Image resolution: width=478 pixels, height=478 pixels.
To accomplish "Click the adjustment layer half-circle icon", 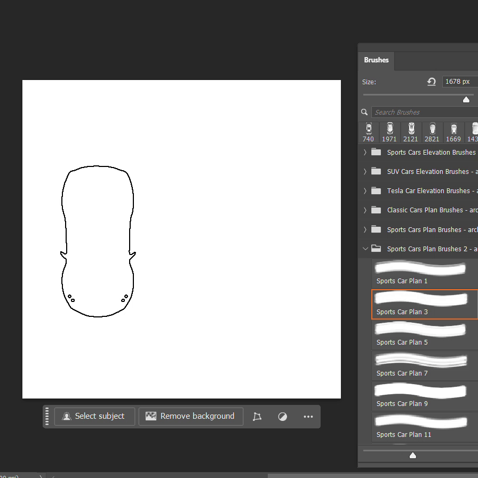I will click(x=283, y=417).
